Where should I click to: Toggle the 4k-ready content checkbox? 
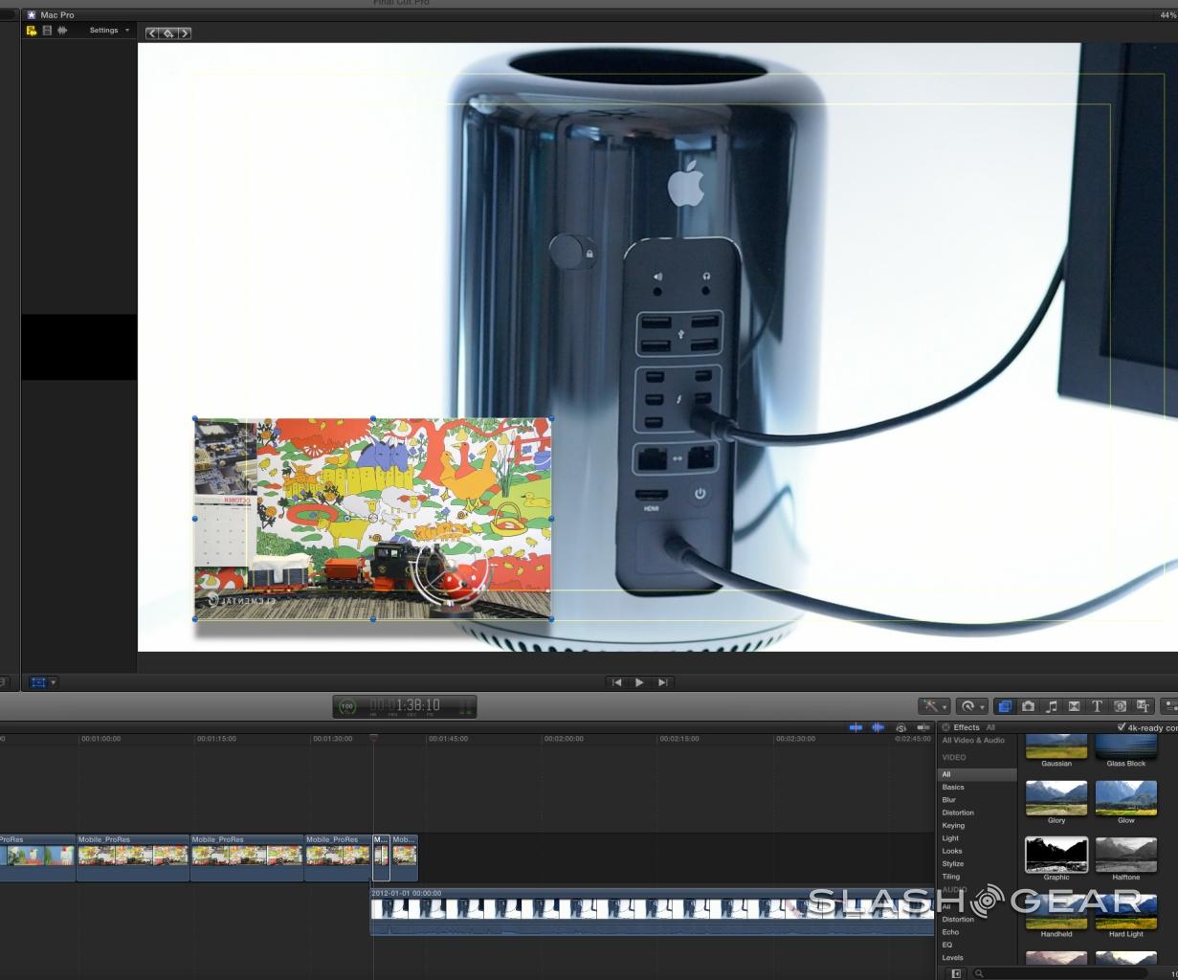click(1122, 727)
